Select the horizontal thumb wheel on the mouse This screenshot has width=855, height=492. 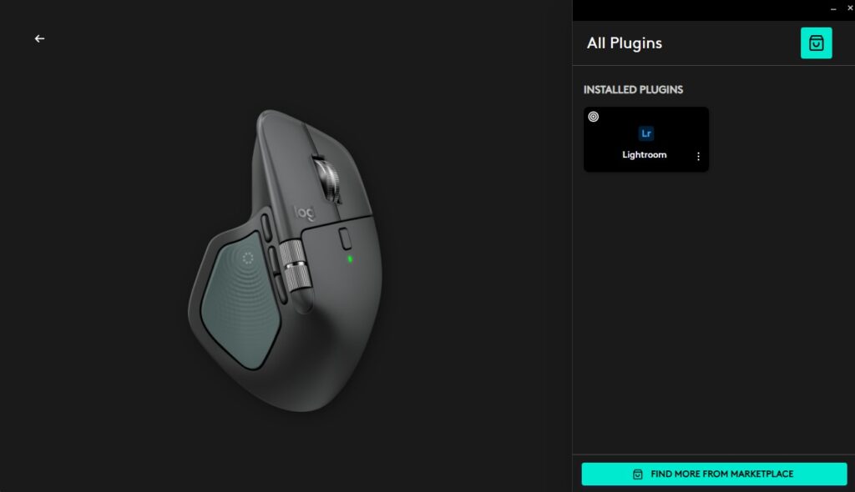click(x=295, y=265)
